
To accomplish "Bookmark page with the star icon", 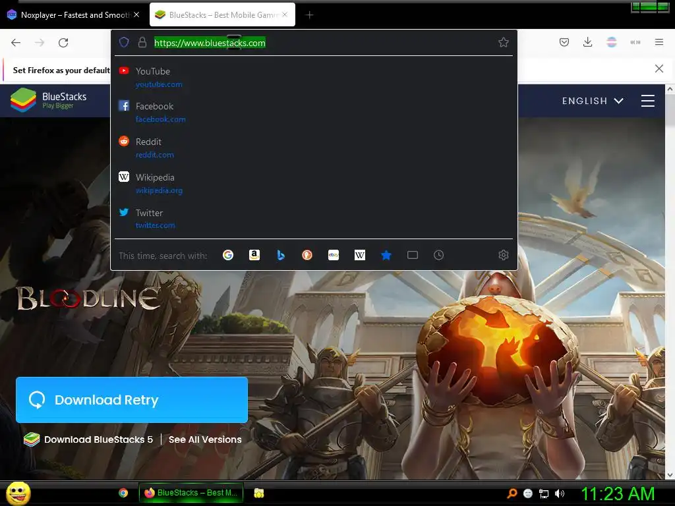I will point(503,42).
